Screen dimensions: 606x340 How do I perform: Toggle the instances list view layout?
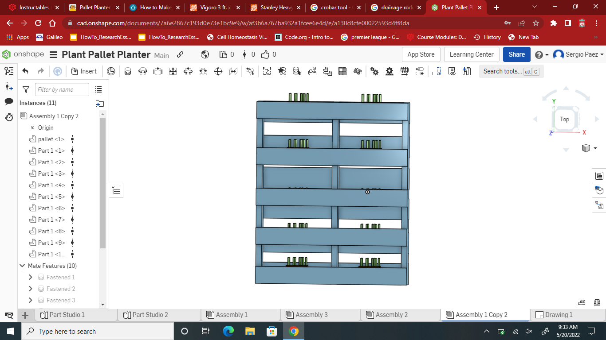[x=98, y=89]
